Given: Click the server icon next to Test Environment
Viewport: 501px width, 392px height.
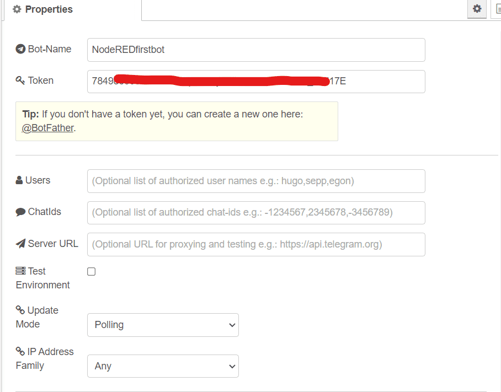Looking at the screenshot, I should [x=18, y=271].
